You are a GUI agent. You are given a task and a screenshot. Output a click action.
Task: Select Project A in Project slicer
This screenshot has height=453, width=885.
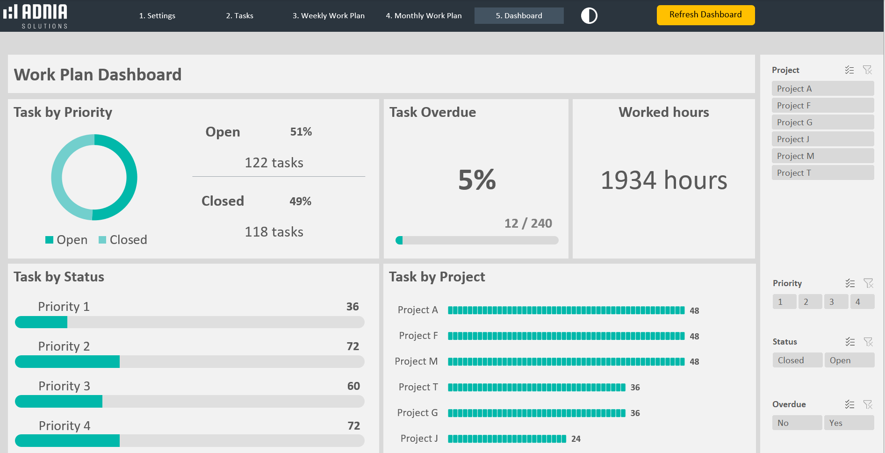point(822,89)
